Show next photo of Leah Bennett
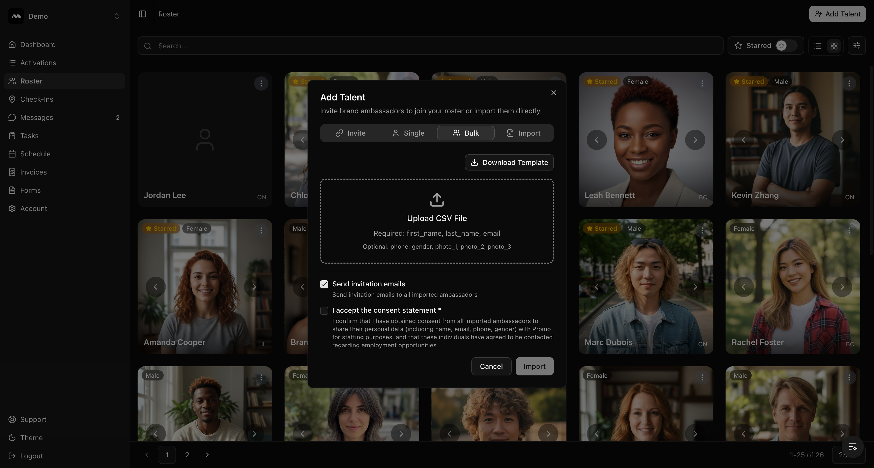Image resolution: width=874 pixels, height=468 pixels. [695, 140]
